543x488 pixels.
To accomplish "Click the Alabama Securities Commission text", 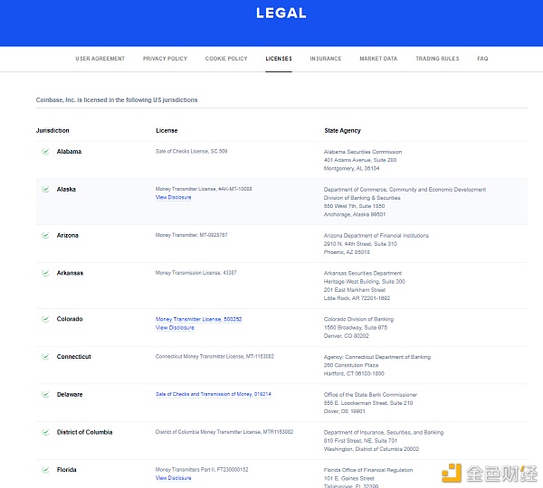I will [x=363, y=152].
